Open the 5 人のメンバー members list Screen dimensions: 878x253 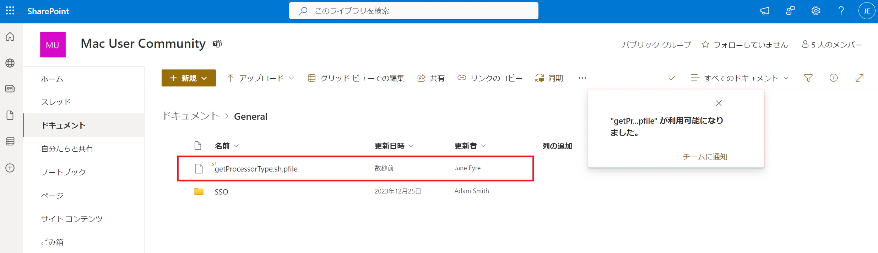pyautogui.click(x=832, y=45)
